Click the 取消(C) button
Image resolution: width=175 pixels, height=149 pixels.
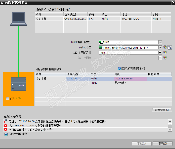pos(163,143)
